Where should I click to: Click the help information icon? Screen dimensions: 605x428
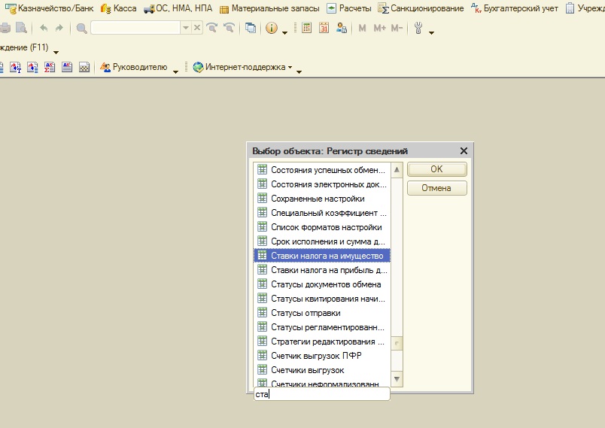point(272,29)
